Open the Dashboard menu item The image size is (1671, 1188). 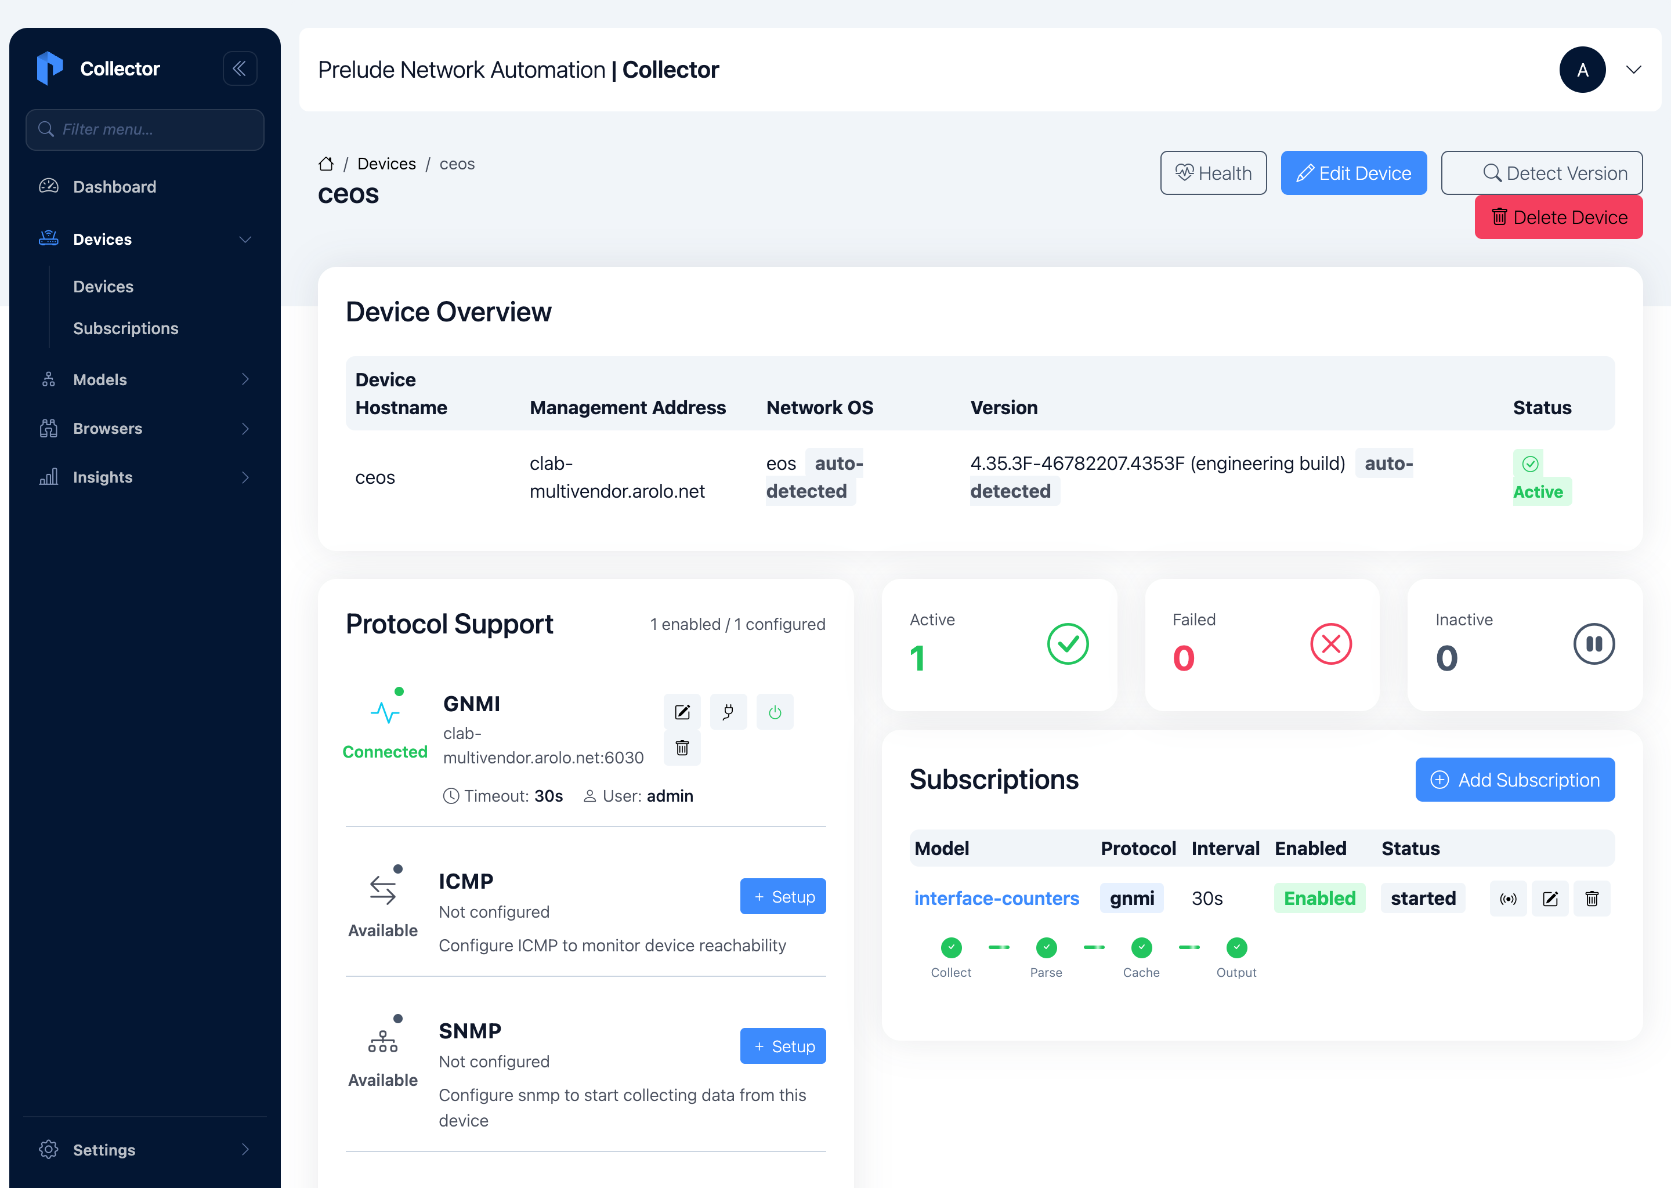(145, 187)
